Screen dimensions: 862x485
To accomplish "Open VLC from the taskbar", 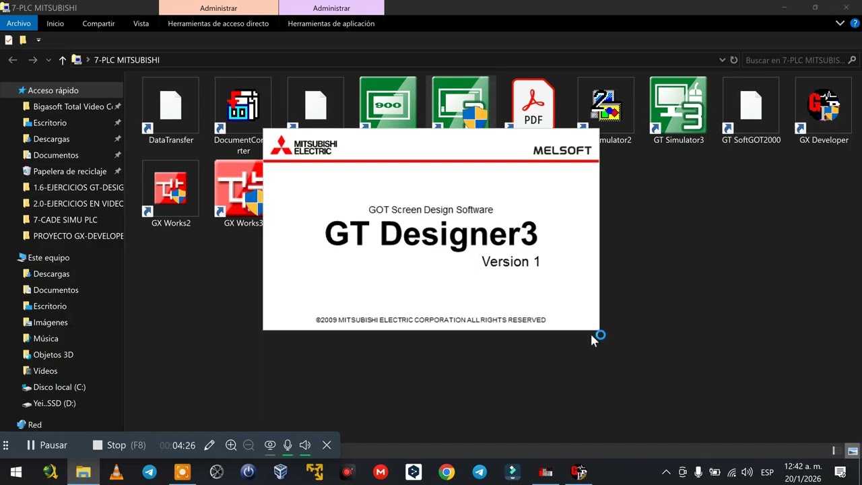I will point(117,472).
